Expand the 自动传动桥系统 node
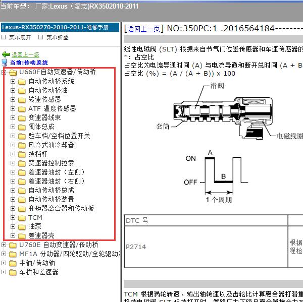Viewport: 303px width, 302px height. coord(13,82)
